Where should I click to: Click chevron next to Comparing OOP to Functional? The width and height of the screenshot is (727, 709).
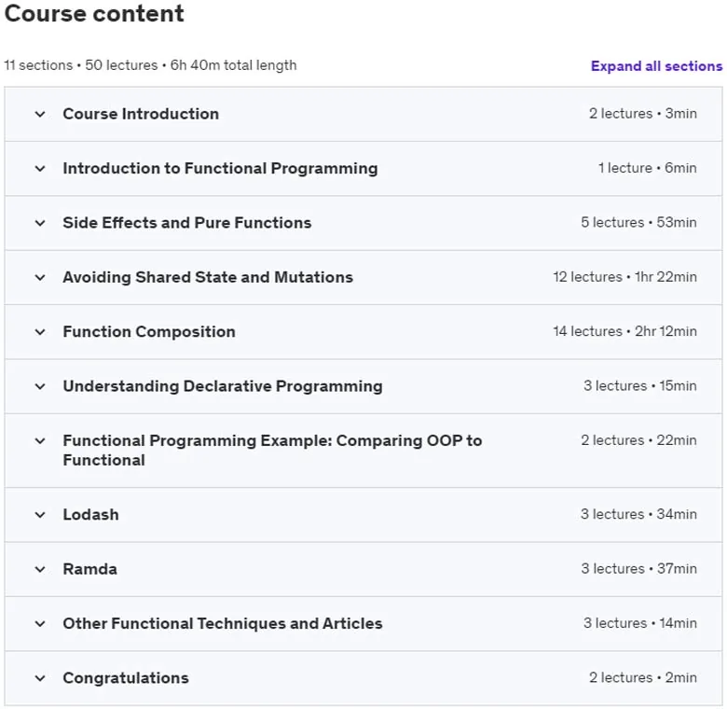pos(40,441)
